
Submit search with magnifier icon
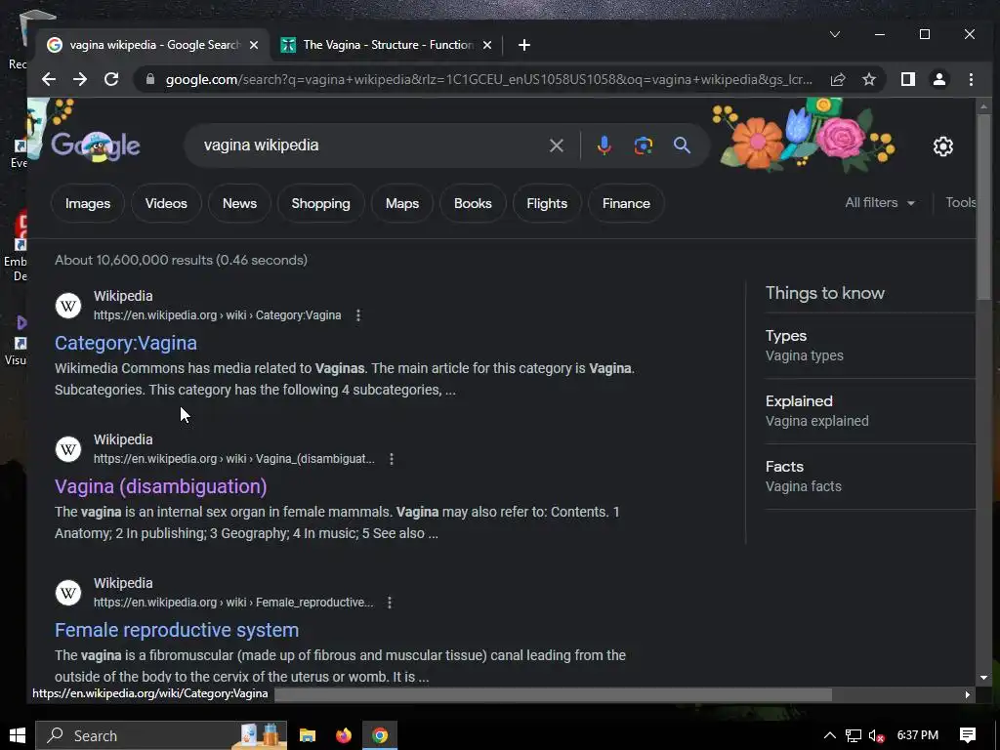(682, 146)
